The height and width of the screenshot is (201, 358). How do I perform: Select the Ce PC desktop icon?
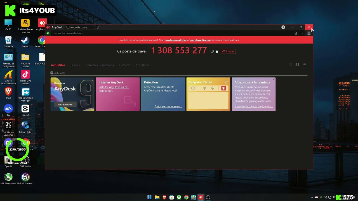point(8,25)
